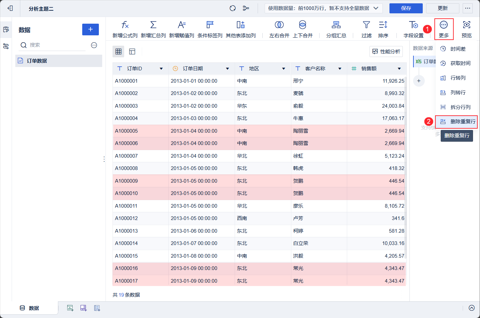Image resolution: width=480 pixels, height=318 pixels.
Task: Open the 使用数据量 data volume dropdown
Action: pyautogui.click(x=324, y=8)
